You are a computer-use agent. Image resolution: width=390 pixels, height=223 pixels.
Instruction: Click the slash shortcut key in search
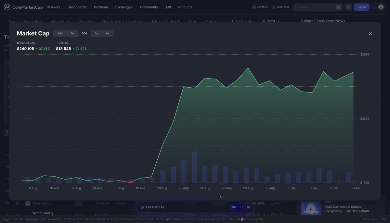(339, 7)
